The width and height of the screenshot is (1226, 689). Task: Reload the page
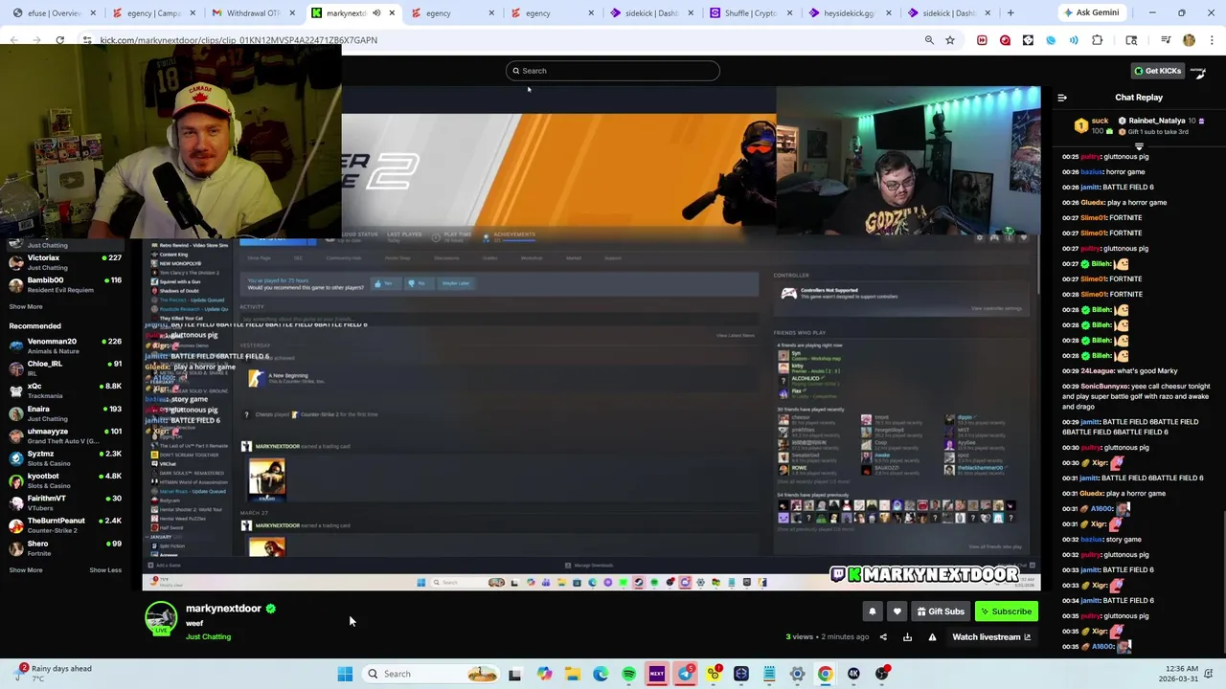59,40
